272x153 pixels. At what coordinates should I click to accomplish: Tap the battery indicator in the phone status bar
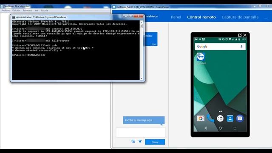coord(239,40)
